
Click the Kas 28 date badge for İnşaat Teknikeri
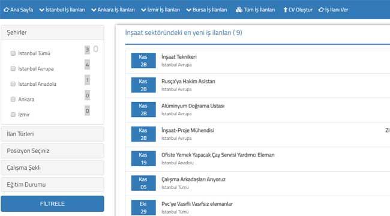[143, 61]
